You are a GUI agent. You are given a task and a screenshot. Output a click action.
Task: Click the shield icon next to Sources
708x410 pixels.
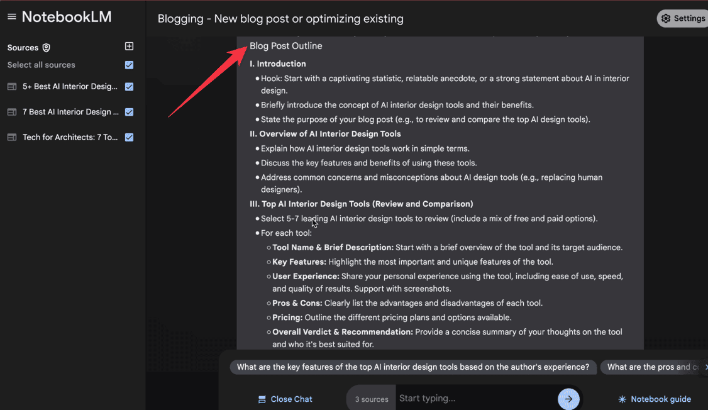point(46,48)
